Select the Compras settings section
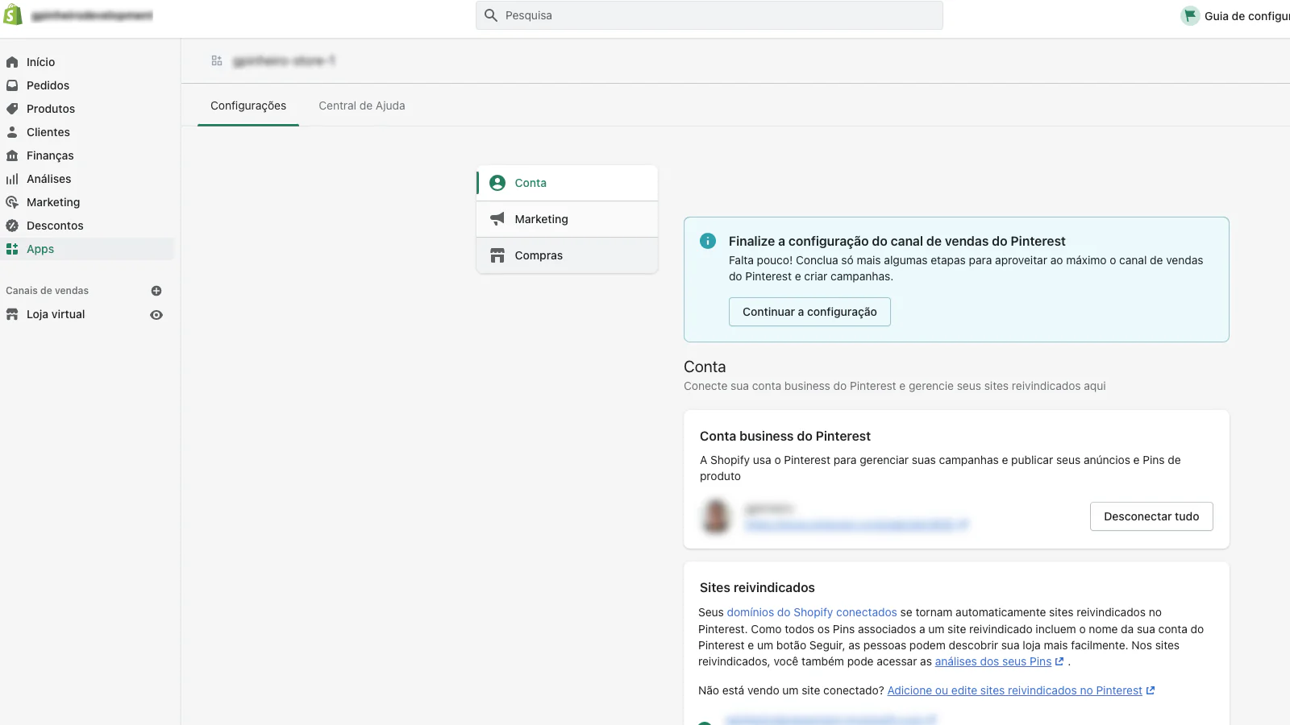Viewport: 1290px width, 725px height. pos(567,255)
